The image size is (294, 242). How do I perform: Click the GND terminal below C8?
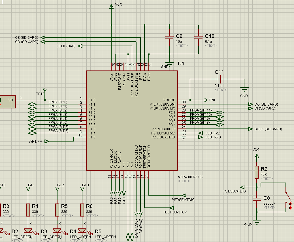click(x=257, y=222)
